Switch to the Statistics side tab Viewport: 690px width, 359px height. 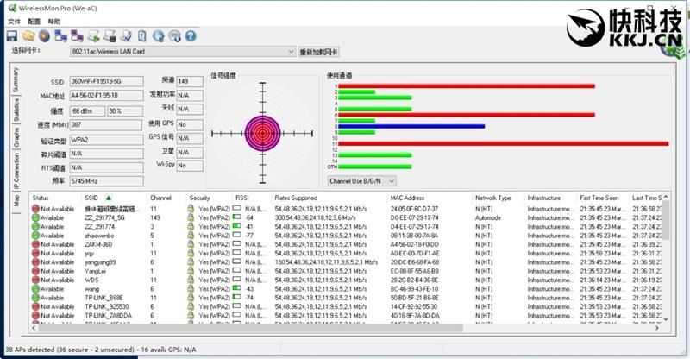point(16,110)
